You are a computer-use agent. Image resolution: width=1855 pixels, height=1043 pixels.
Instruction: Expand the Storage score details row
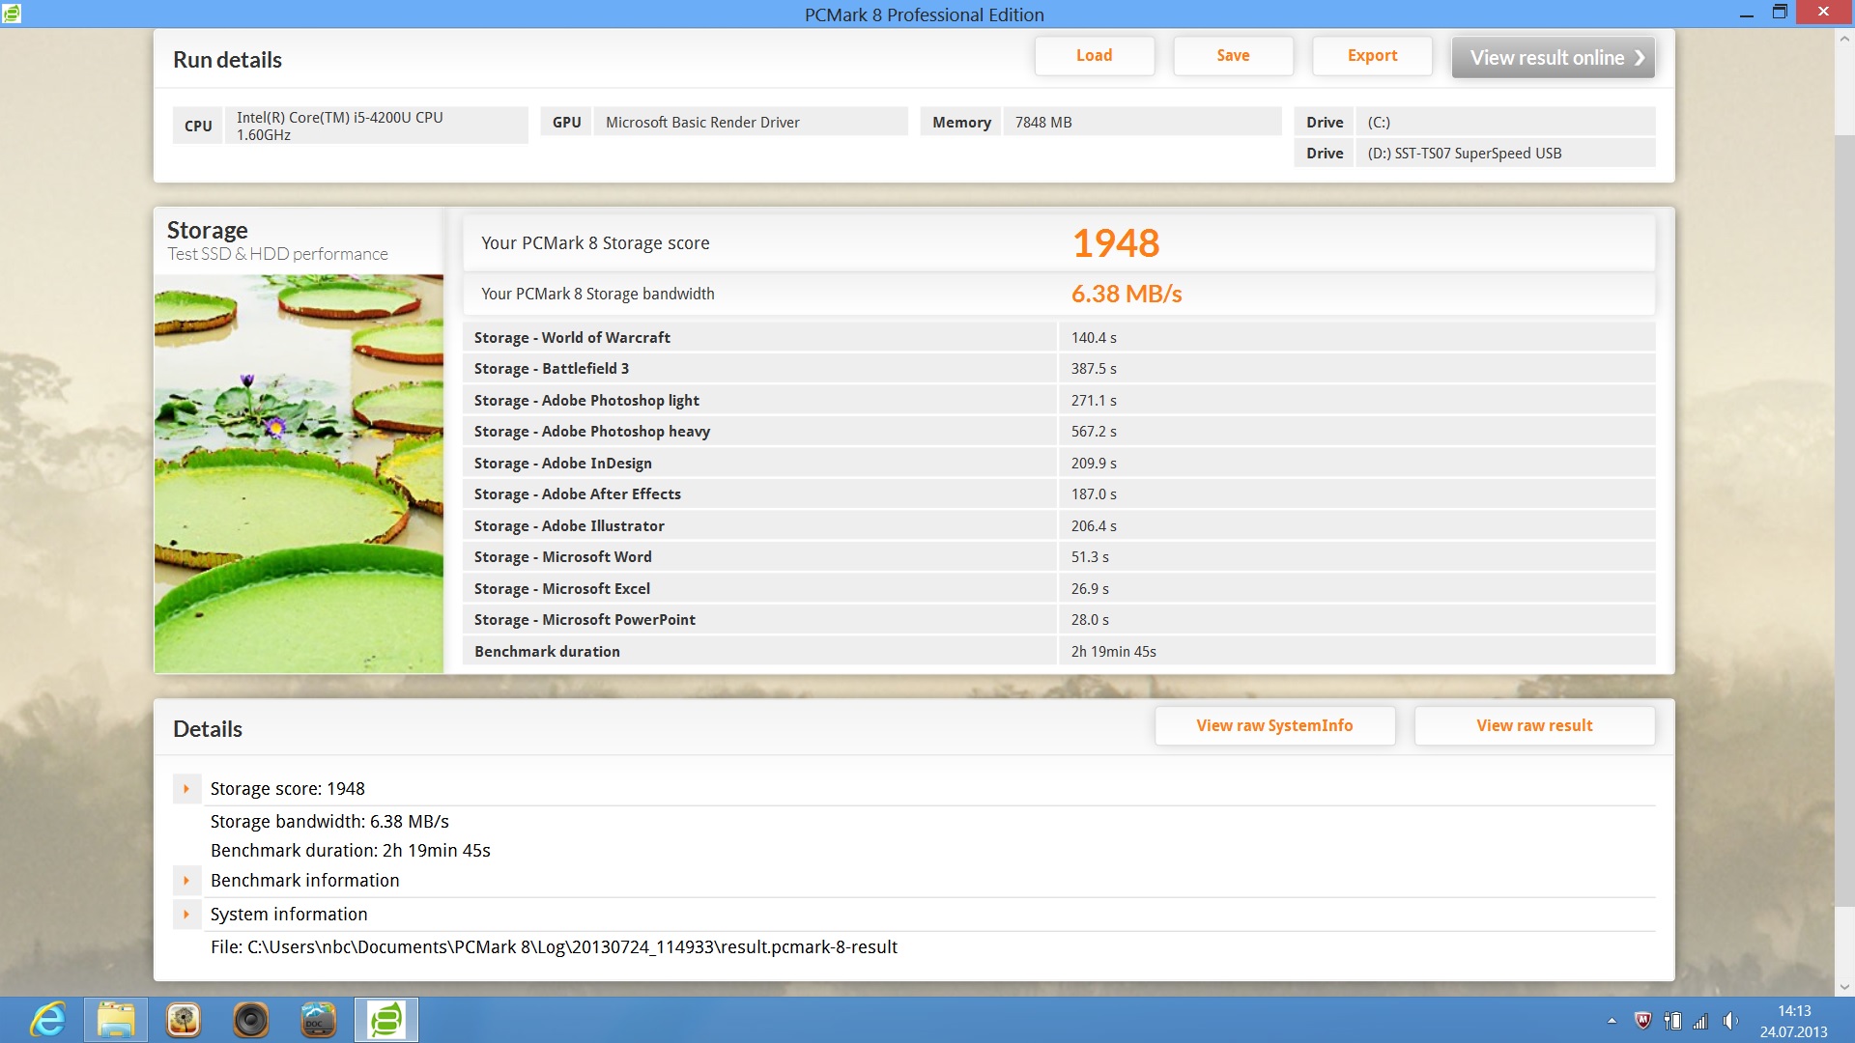click(186, 789)
